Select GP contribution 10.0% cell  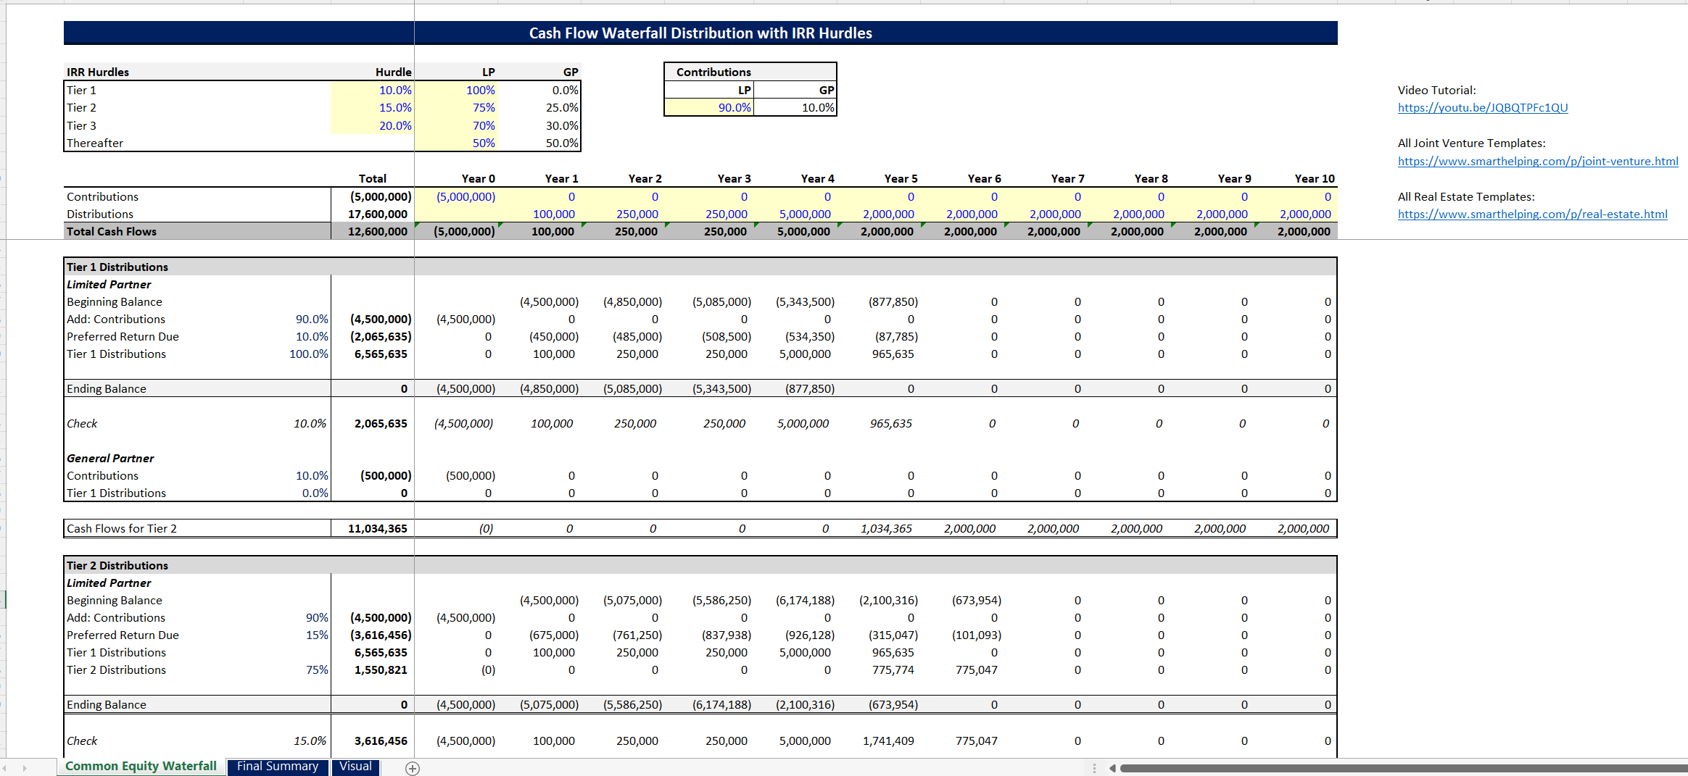[x=795, y=107]
